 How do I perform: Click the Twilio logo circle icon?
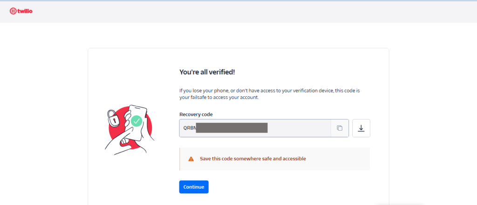click(x=13, y=11)
